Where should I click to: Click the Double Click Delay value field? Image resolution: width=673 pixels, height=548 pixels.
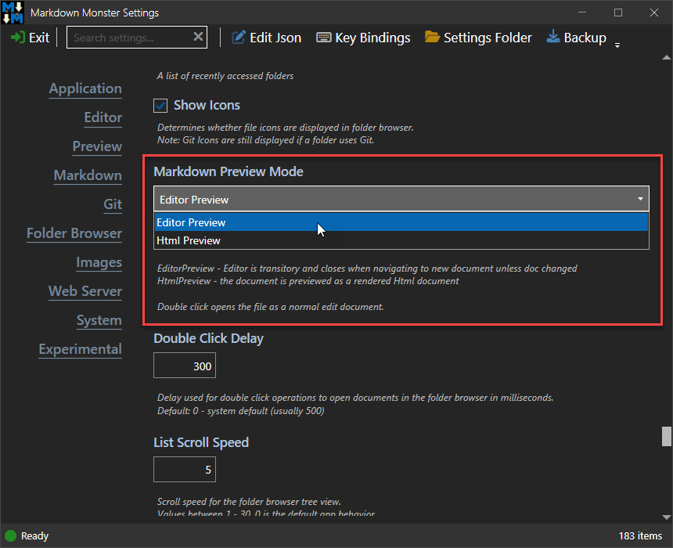pos(185,366)
